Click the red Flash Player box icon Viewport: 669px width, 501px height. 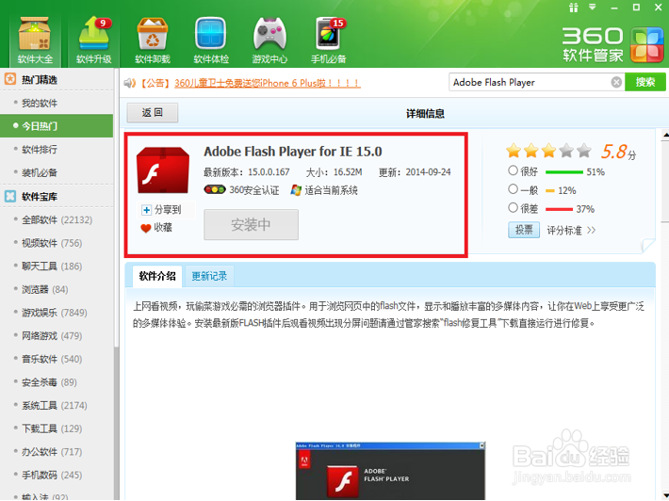[x=163, y=170]
